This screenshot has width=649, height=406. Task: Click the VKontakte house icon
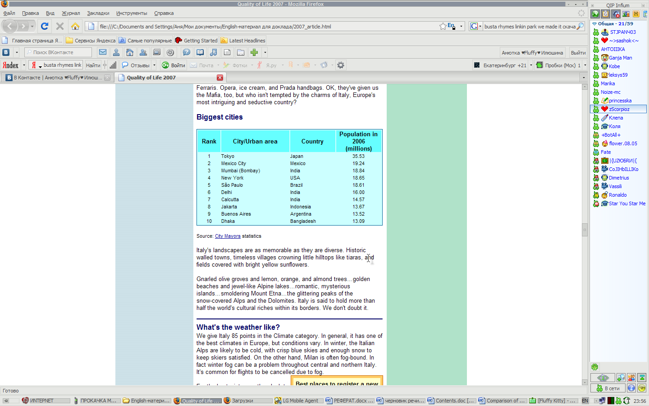pyautogui.click(x=130, y=52)
